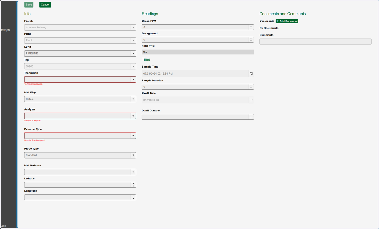Click the Latitude input field
379x229 pixels.
[78, 185]
